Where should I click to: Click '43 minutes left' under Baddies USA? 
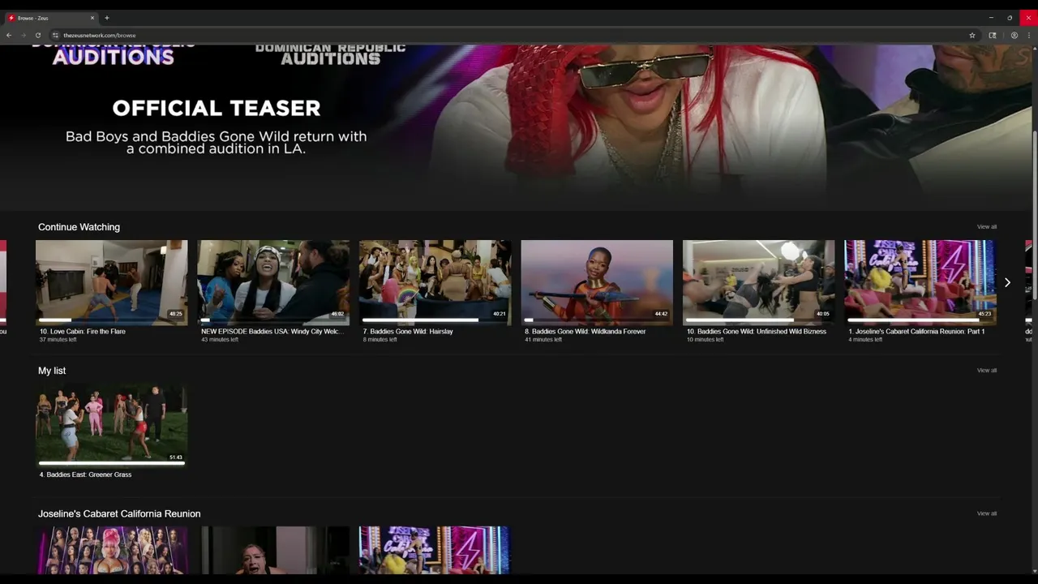pos(220,340)
